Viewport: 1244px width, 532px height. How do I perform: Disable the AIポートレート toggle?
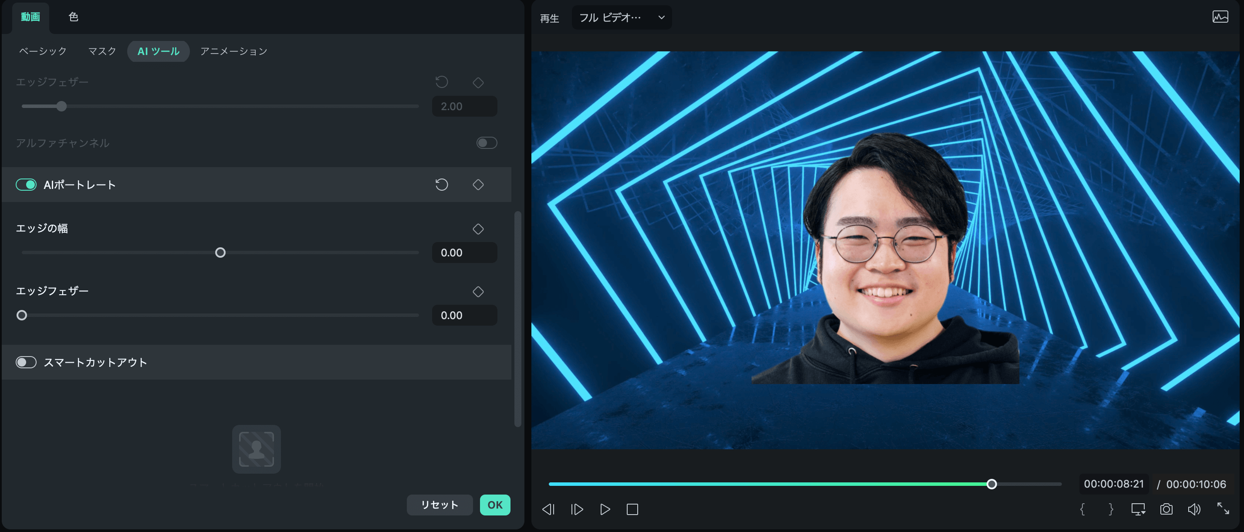(x=26, y=185)
